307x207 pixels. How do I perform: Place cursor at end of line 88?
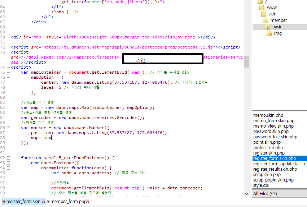click(51, 138)
